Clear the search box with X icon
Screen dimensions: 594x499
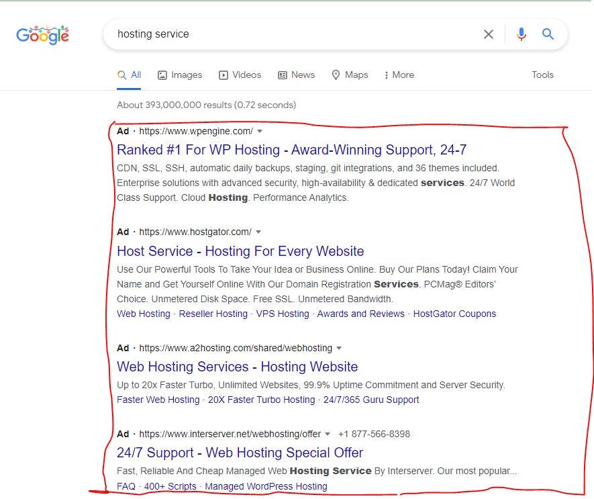489,34
